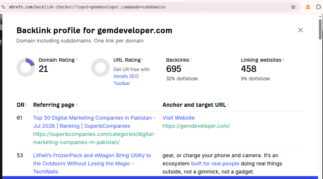Bookmark this page with the star icon

[293, 7]
